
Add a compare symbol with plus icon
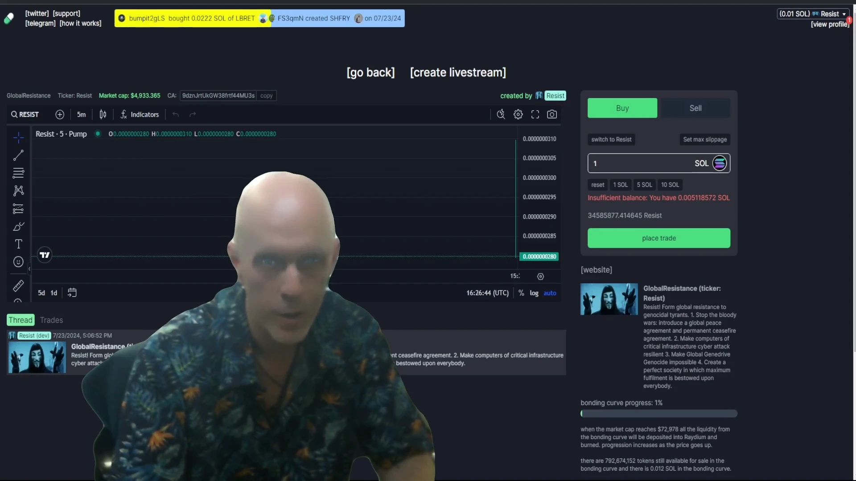(60, 114)
